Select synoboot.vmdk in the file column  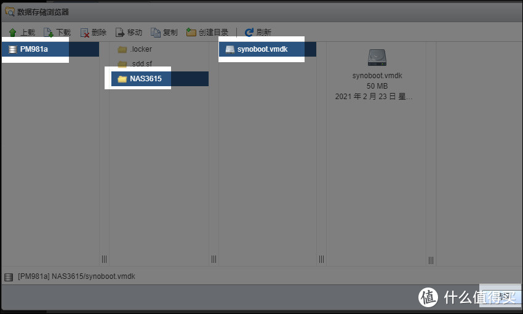(261, 49)
